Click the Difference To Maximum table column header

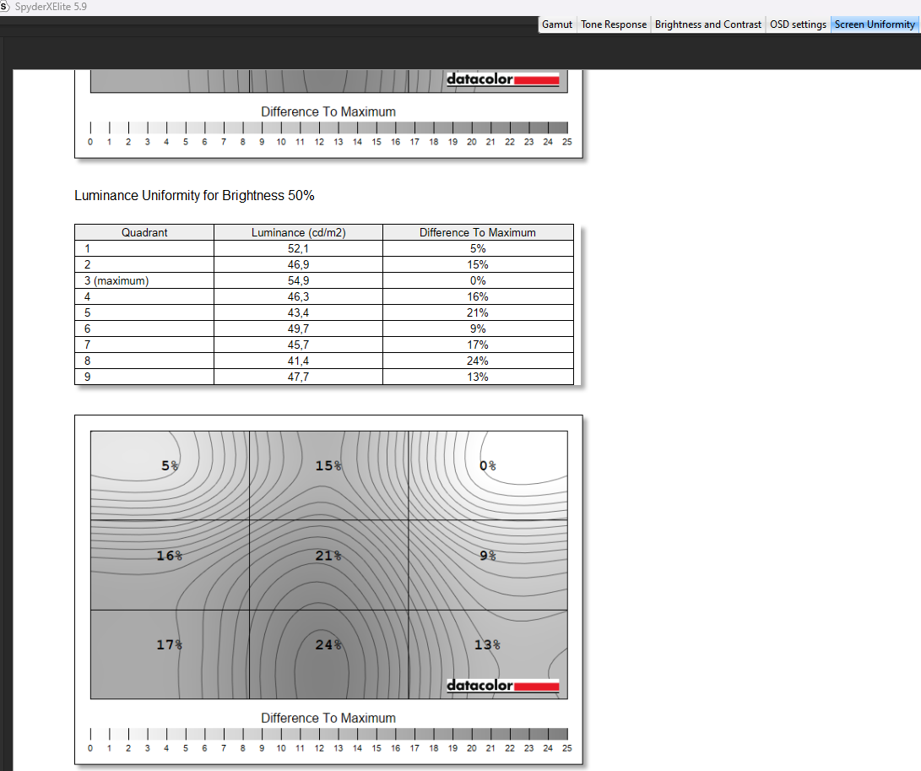(478, 232)
